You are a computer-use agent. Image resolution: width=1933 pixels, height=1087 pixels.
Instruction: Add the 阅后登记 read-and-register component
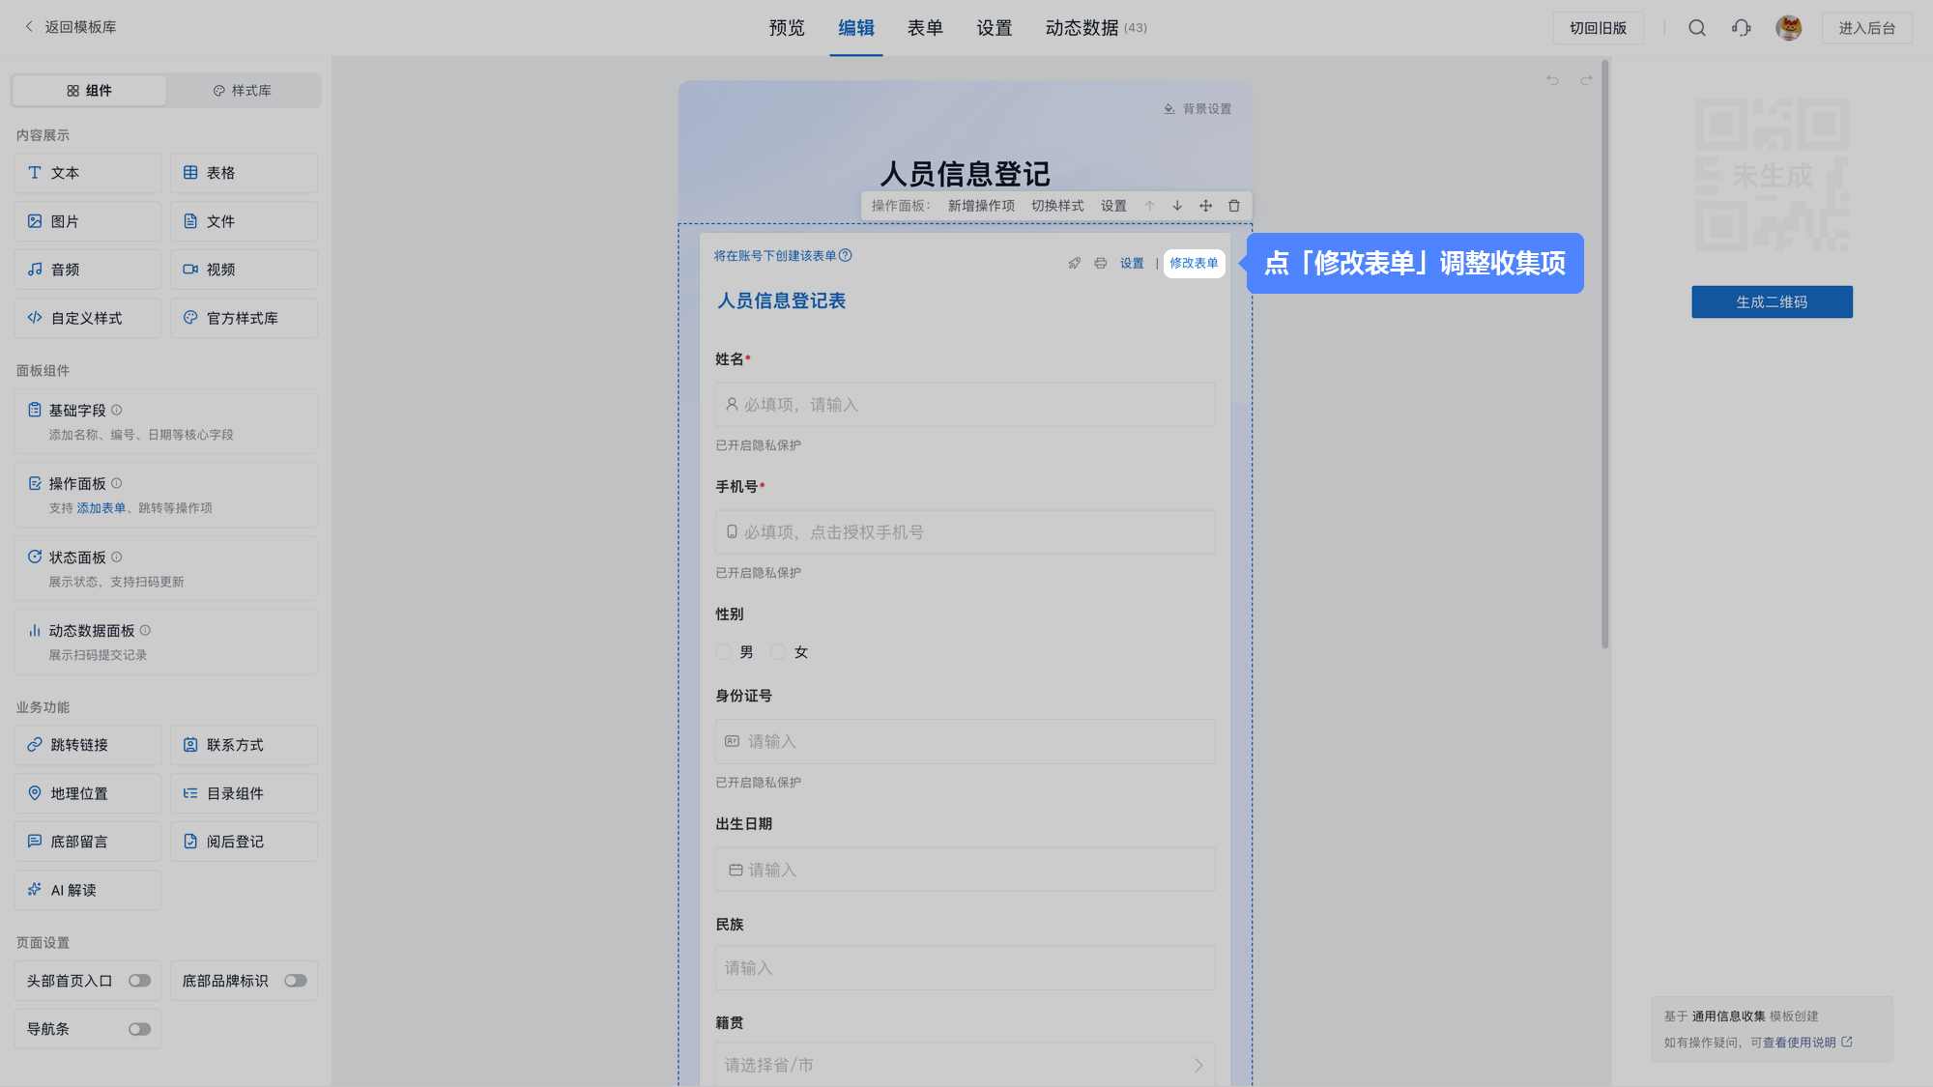(244, 842)
